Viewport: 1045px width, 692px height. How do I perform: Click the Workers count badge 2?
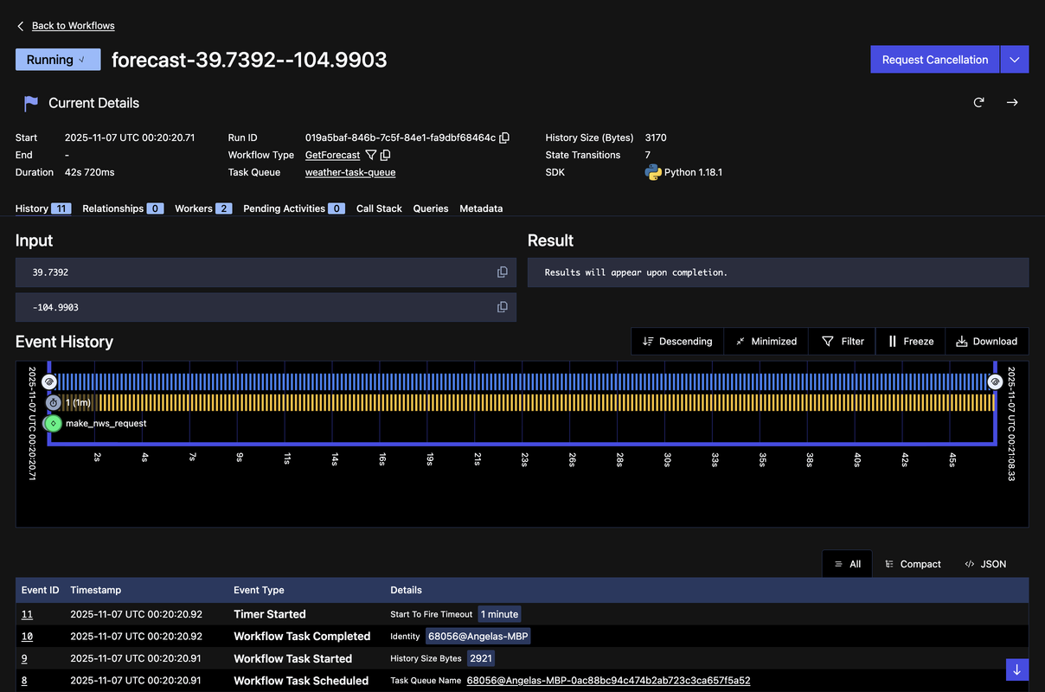tap(223, 208)
